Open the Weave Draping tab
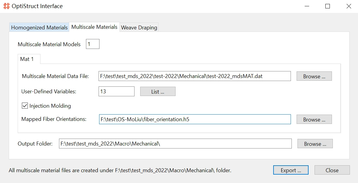Viewport: 358px width, 183px height. tap(139, 28)
